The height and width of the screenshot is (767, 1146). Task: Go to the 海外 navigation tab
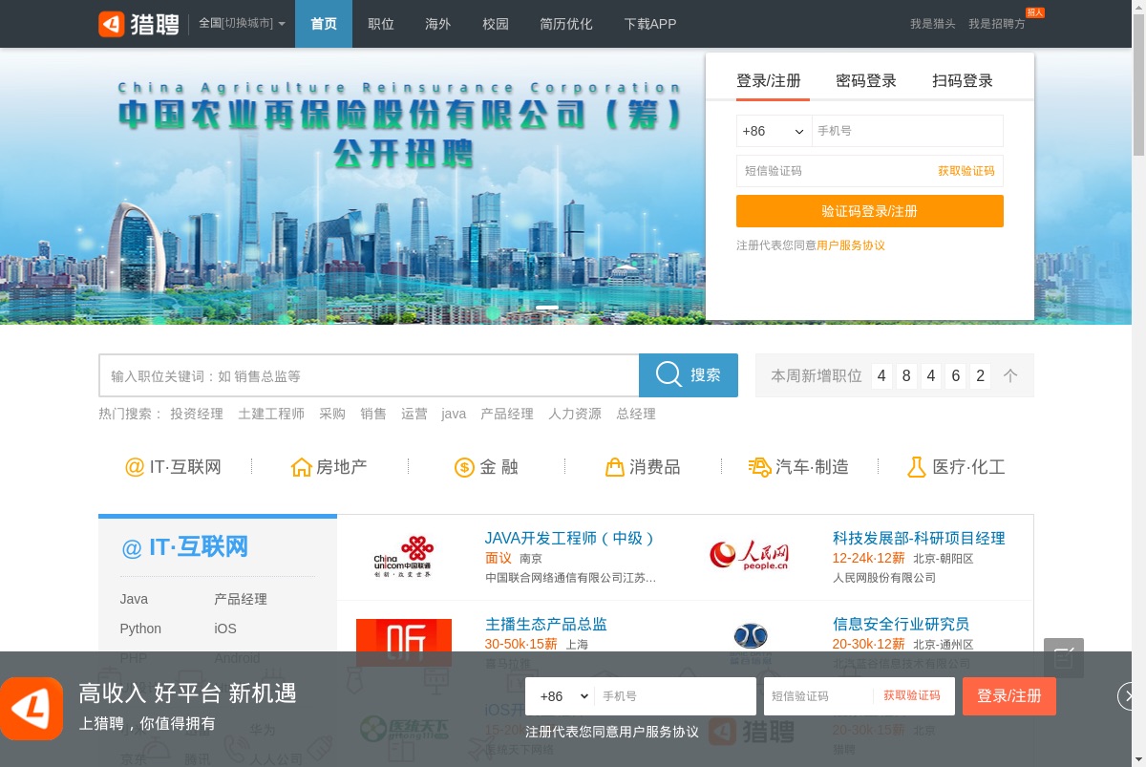[x=438, y=24]
